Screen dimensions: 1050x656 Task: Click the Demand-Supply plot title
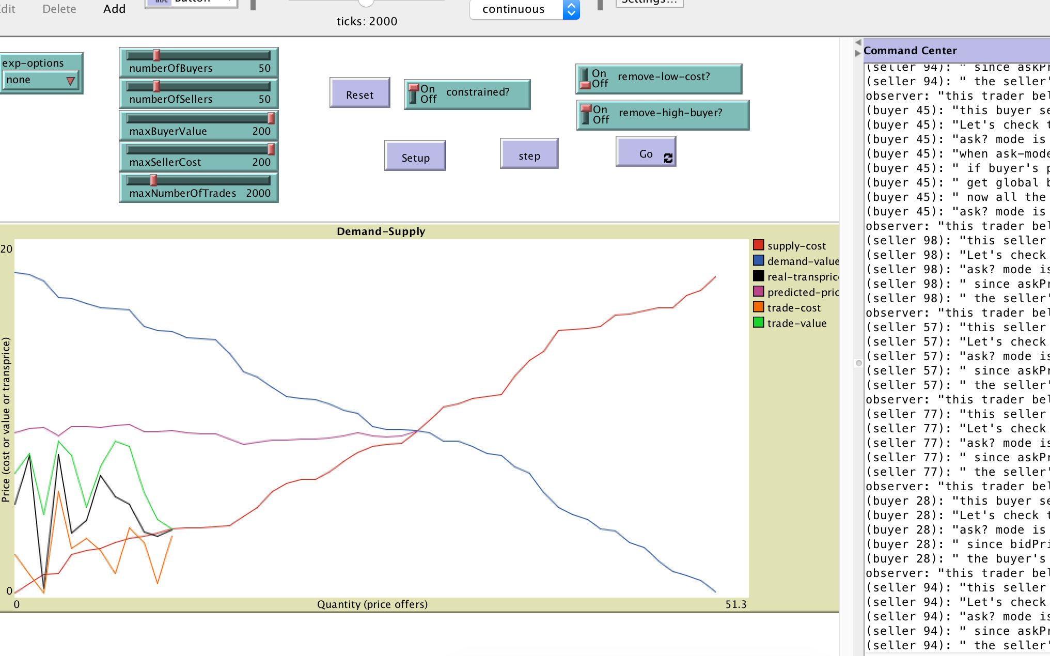point(381,231)
